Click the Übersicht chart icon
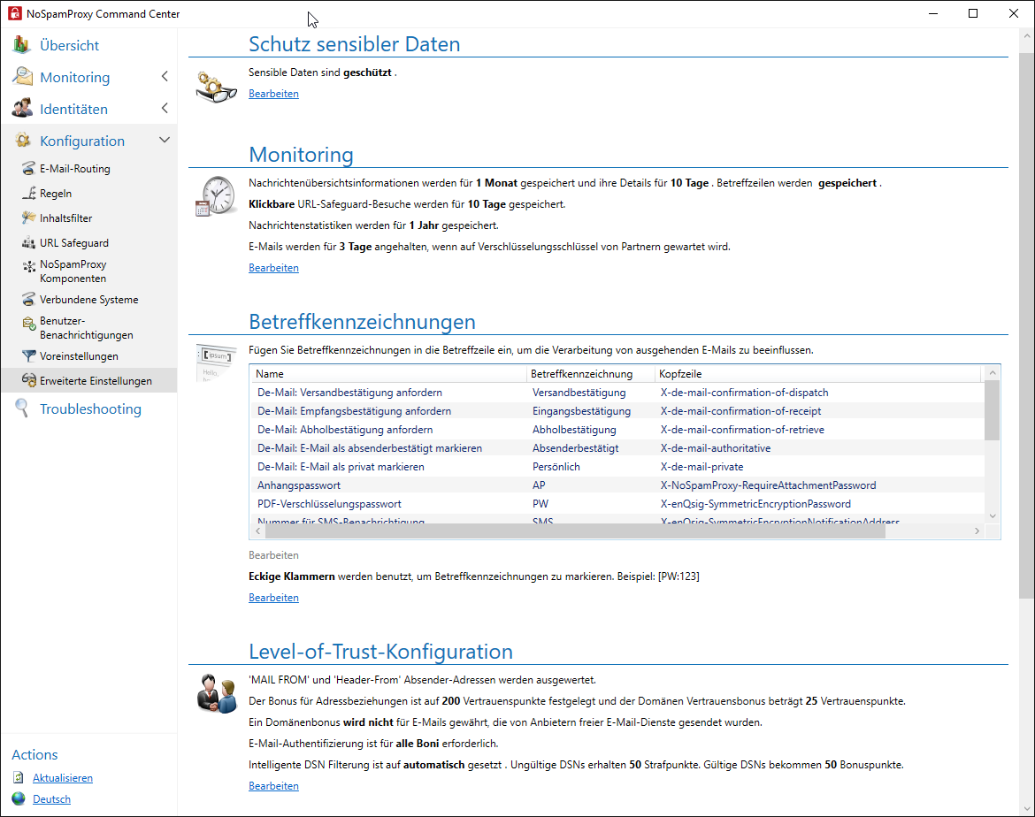Screen dimensions: 1035x817 tap(21, 45)
